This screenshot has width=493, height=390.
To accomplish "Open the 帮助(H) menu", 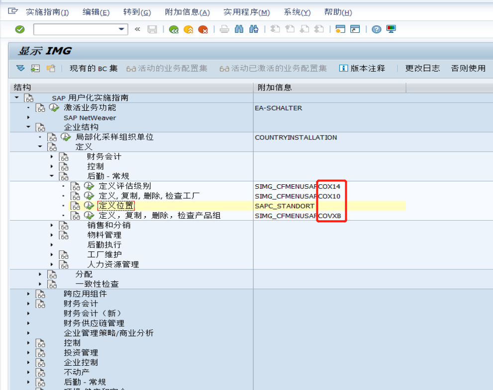I will (338, 12).
